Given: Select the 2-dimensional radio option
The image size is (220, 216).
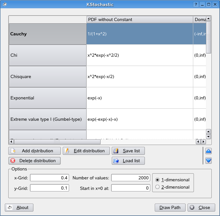Looking at the screenshot, I should point(158,187).
